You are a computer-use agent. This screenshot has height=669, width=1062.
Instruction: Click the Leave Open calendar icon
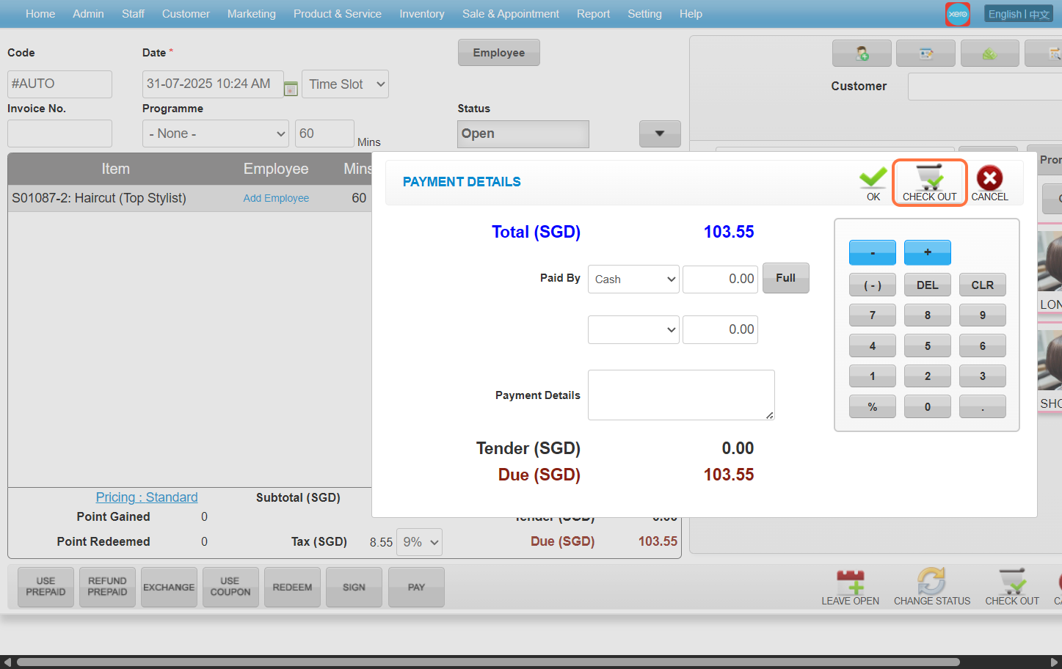click(x=850, y=582)
